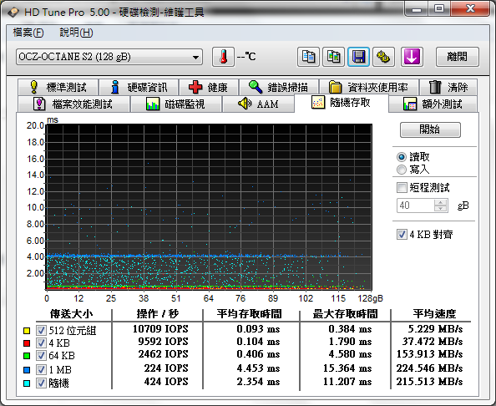Click the 操作 / 秒 column header
496x406 pixels.
(158, 314)
